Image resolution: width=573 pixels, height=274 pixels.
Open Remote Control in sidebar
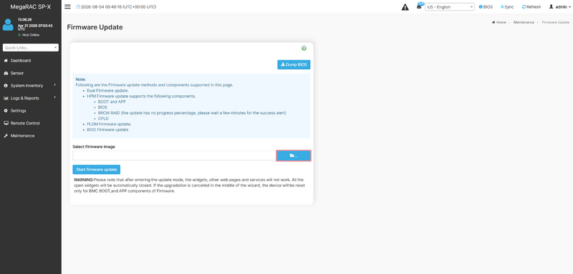click(x=25, y=123)
